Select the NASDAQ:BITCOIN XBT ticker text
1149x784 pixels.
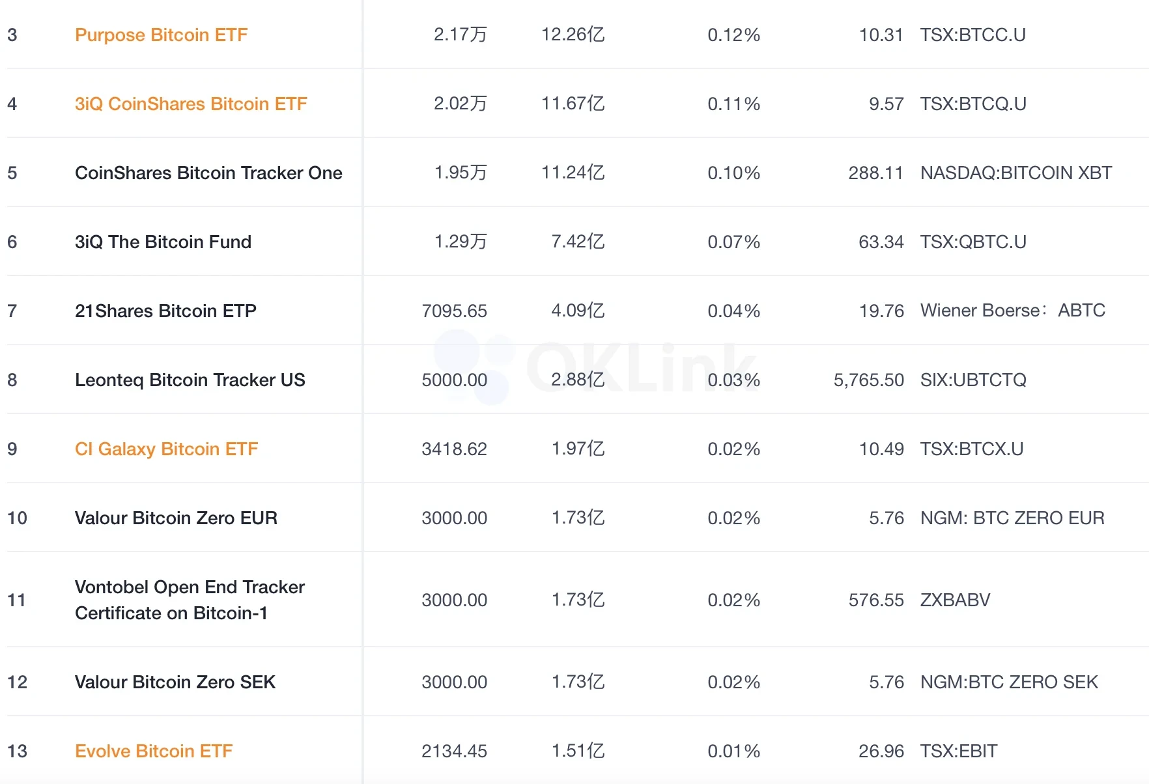click(1015, 173)
